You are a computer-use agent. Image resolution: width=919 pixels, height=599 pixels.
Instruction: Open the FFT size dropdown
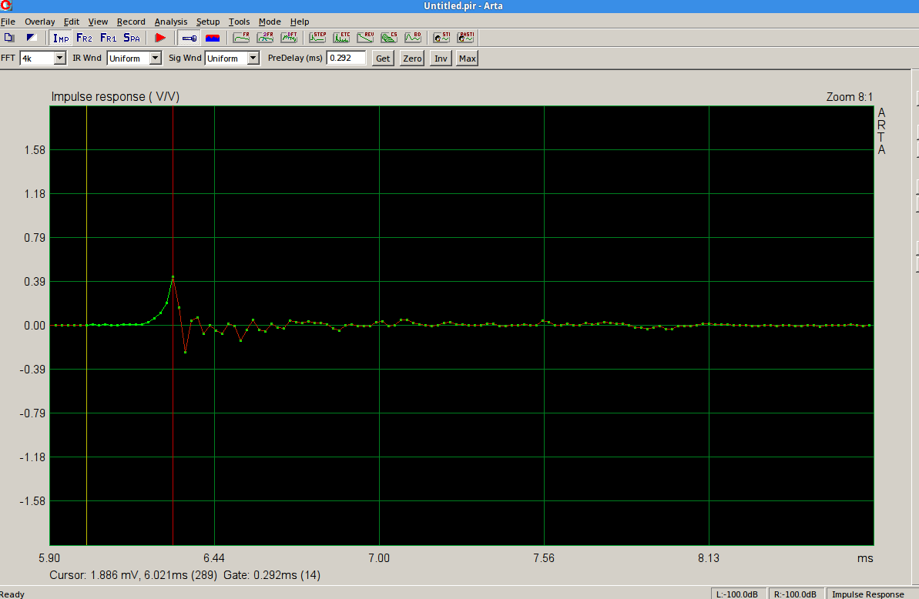60,58
